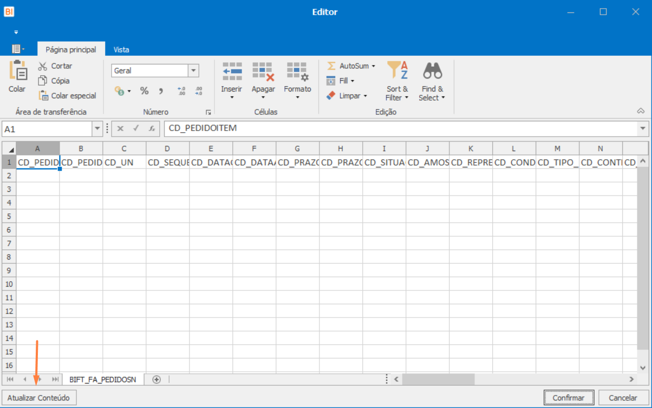Open the Inserir cells button
Screen dimensions: 652x408
point(232,80)
